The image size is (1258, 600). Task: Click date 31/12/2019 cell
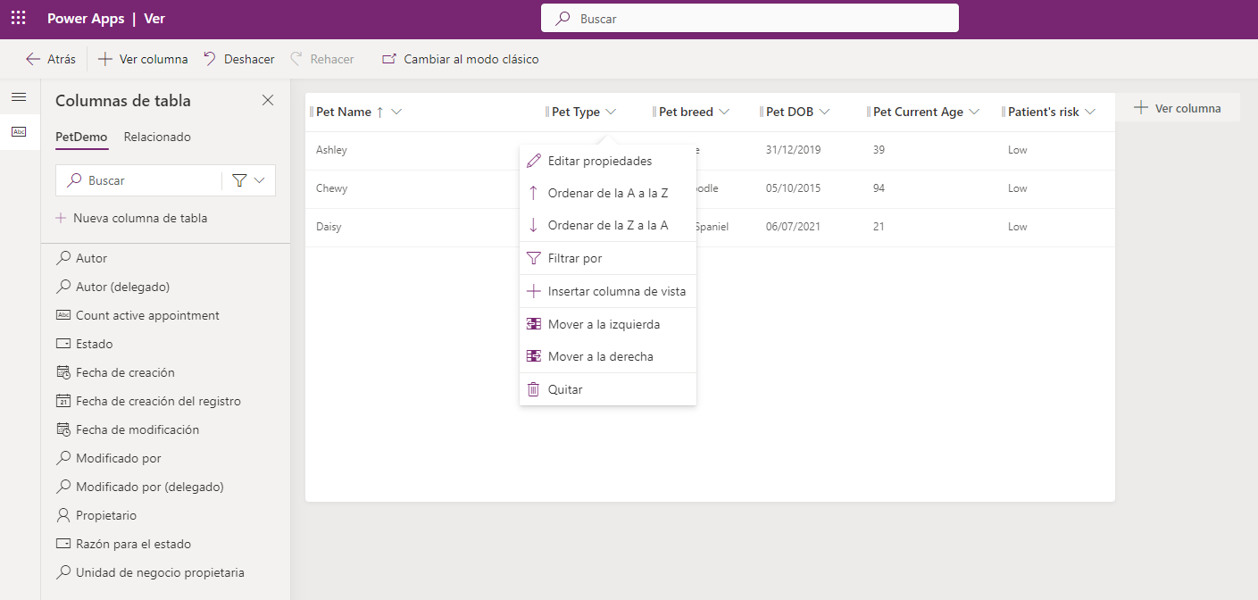pos(793,150)
